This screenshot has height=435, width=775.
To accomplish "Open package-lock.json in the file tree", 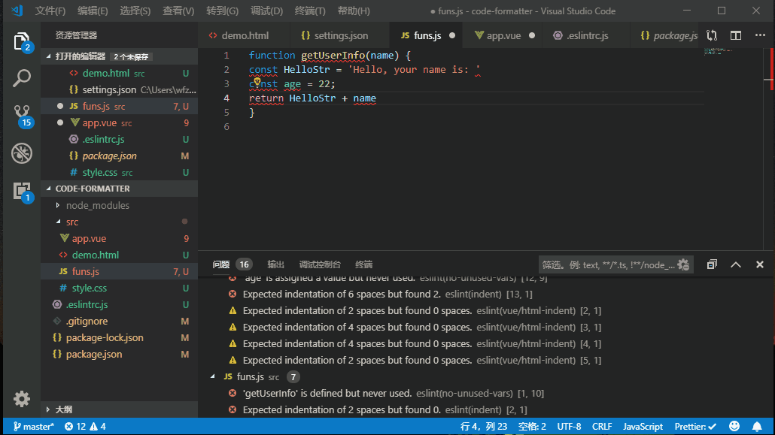I will coord(119,338).
